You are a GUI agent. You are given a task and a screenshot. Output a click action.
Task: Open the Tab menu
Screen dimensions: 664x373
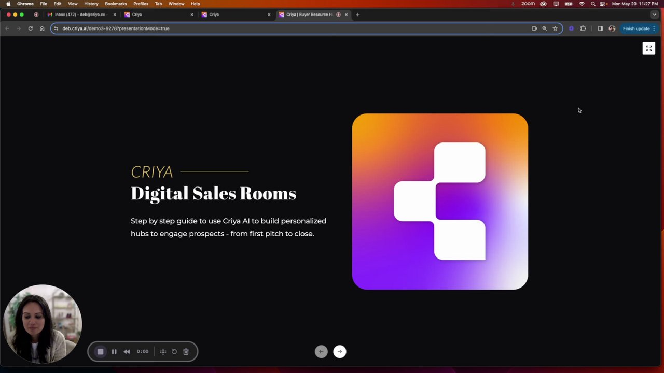[158, 4]
